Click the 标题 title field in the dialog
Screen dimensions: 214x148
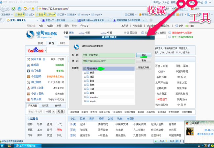(x=108, y=55)
